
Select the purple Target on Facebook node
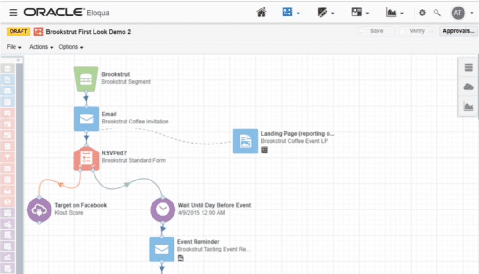39,210
